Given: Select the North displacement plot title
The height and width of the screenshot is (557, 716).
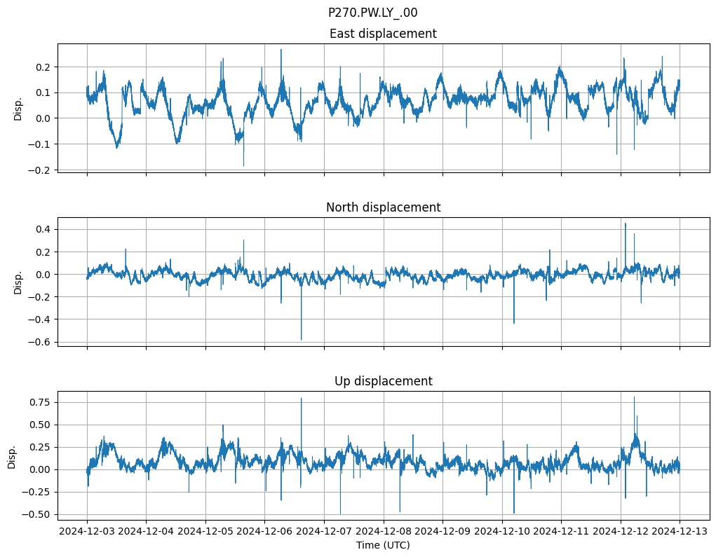Looking at the screenshot, I should 383,207.
